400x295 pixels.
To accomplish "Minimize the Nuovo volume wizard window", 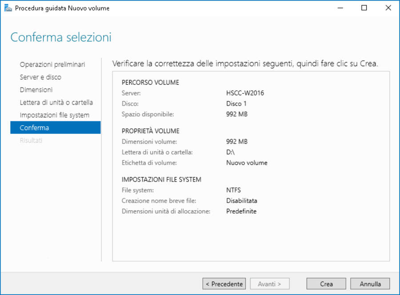I will pos(340,8).
